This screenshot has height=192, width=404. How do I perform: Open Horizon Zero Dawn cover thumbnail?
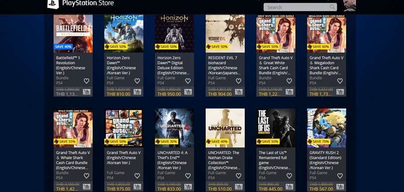pyautogui.click(x=124, y=34)
